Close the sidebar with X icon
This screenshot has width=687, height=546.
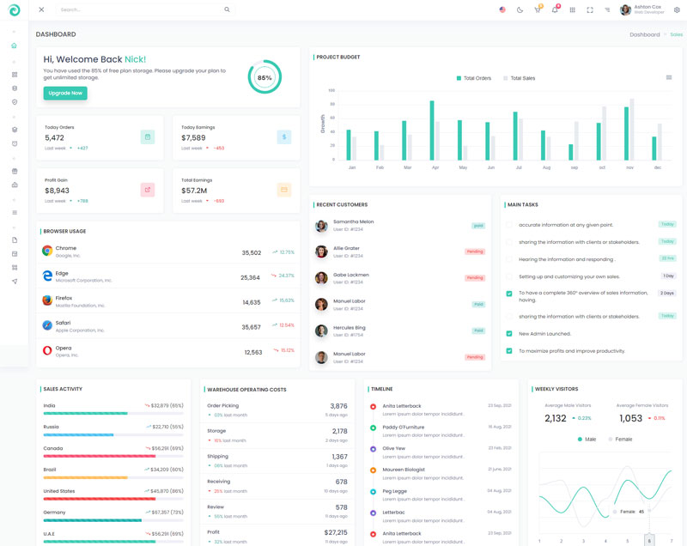pyautogui.click(x=41, y=9)
